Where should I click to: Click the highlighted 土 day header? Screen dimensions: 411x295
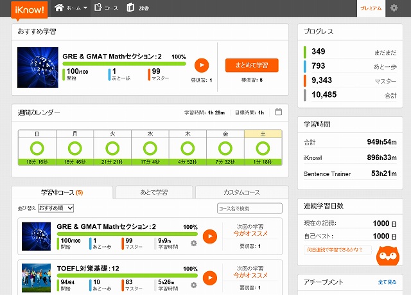[263, 134]
